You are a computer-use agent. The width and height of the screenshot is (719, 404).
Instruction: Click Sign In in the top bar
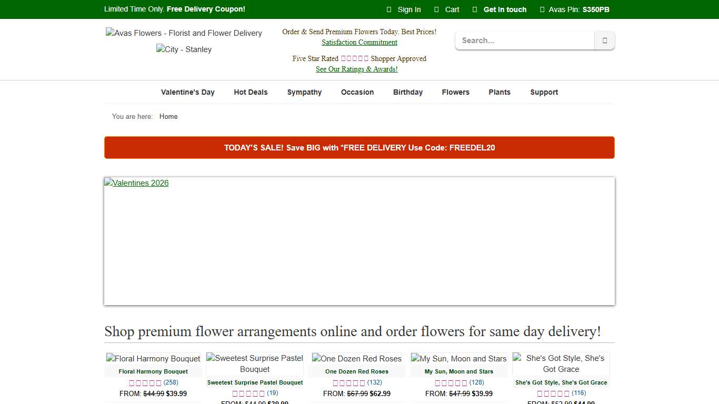coord(408,9)
